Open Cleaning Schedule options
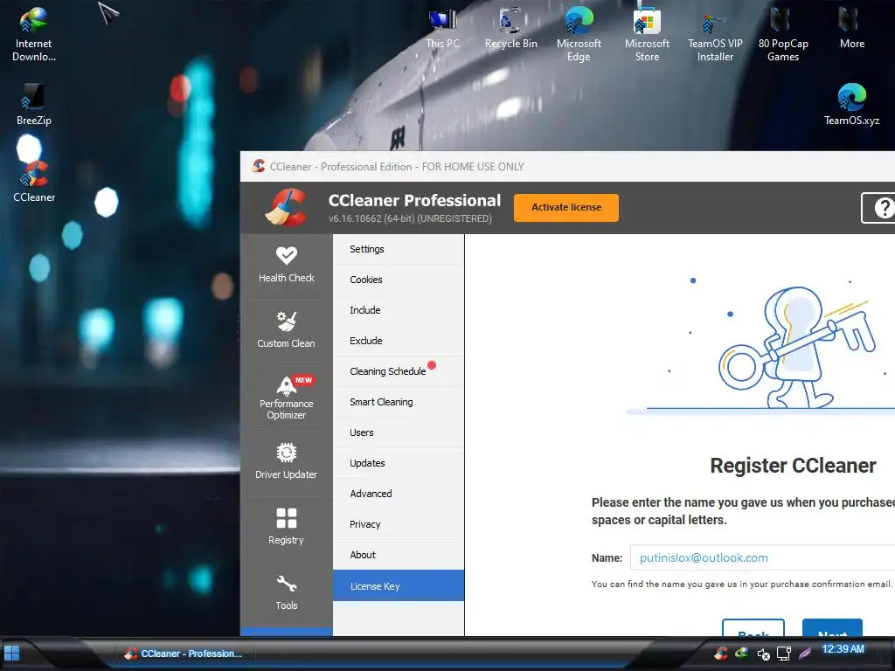 (399, 371)
